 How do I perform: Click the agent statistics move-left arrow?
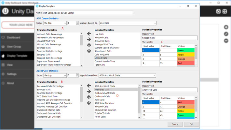tap(89, 85)
